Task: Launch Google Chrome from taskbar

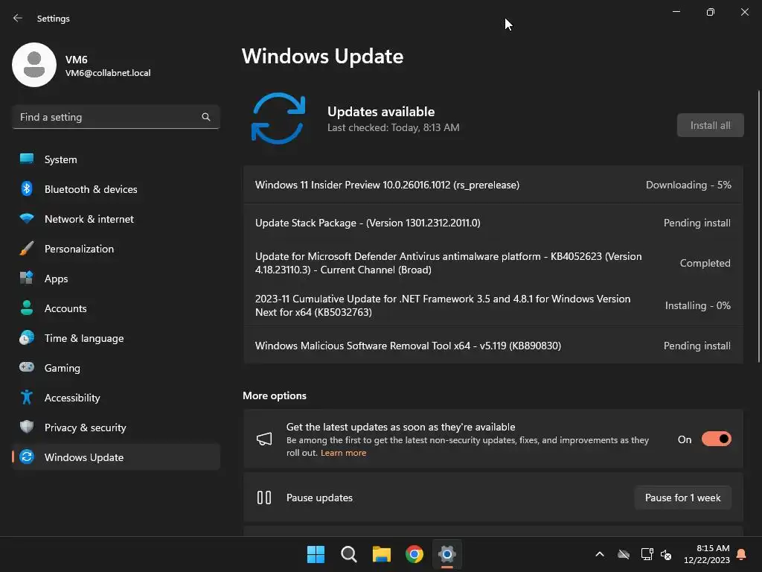Action: (x=414, y=554)
